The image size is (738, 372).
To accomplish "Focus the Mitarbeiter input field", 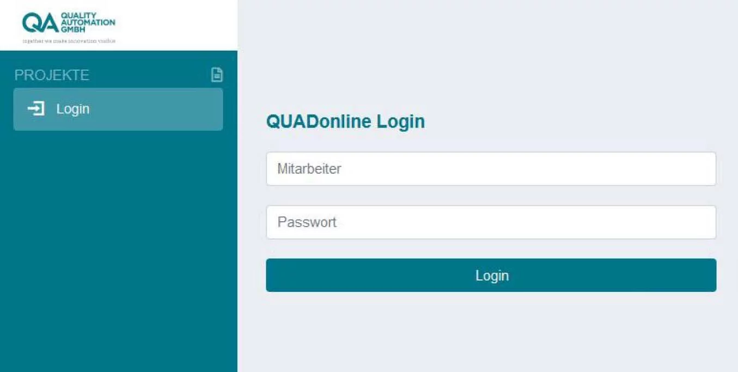I will coord(491,169).
